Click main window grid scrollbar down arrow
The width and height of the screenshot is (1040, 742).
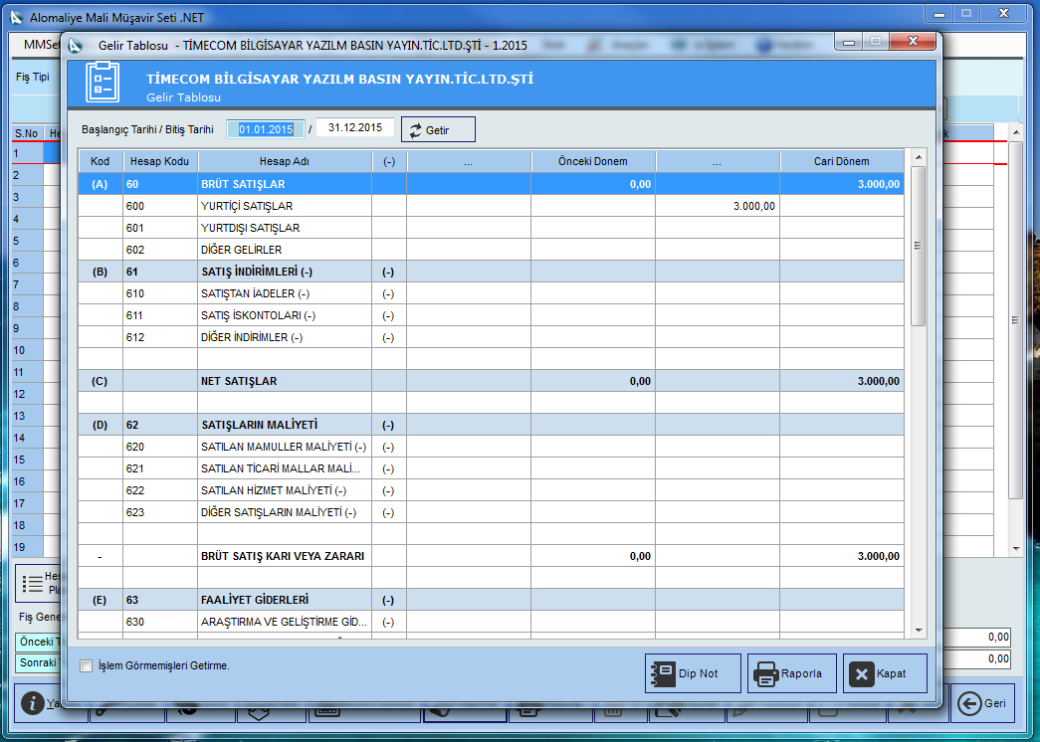pos(1016,549)
